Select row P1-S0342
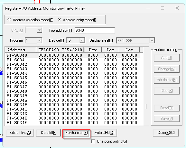This screenshot has width=186, height=148. (73, 64)
